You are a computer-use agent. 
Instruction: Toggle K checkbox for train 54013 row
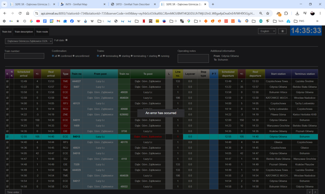point(7,137)
